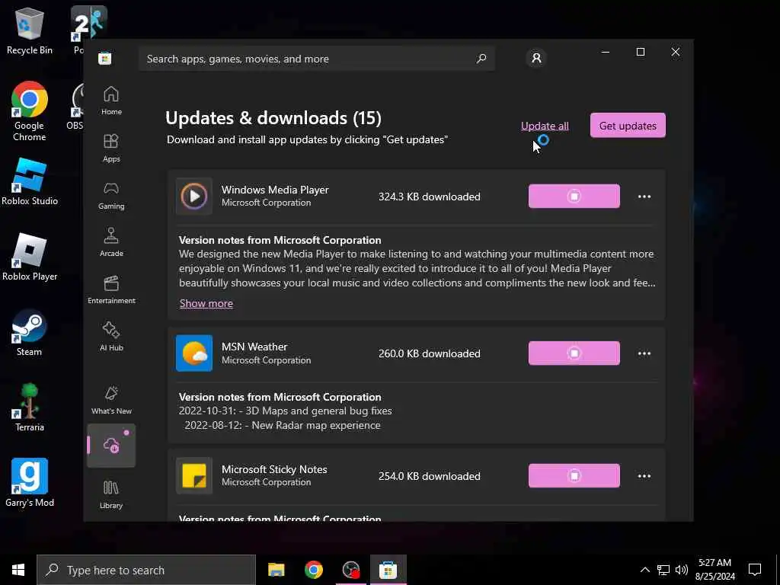Viewport: 780px width, 585px height.
Task: Open the Entertainment section
Action: 111,289
